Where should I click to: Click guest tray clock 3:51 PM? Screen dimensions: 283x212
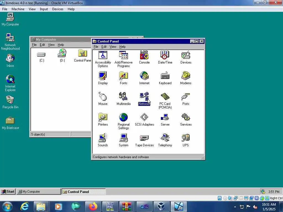(x=274, y=192)
